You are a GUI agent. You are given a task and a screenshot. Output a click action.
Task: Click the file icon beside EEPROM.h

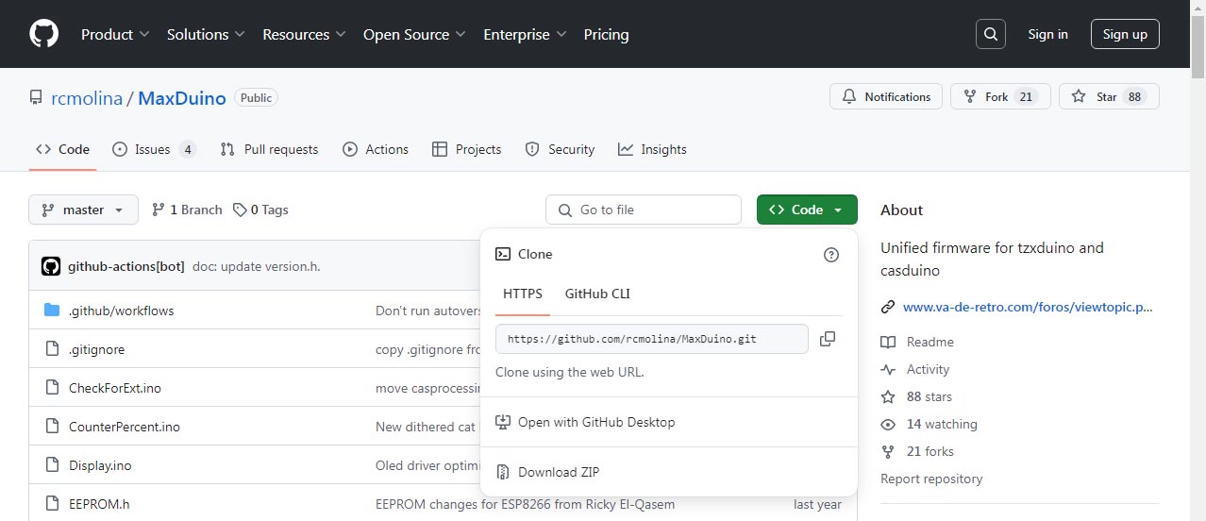coord(52,504)
